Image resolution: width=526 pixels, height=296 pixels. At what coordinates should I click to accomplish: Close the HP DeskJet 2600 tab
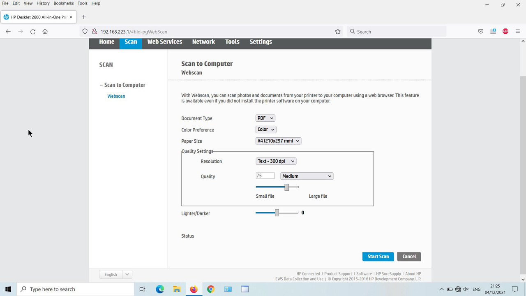pos(71,17)
